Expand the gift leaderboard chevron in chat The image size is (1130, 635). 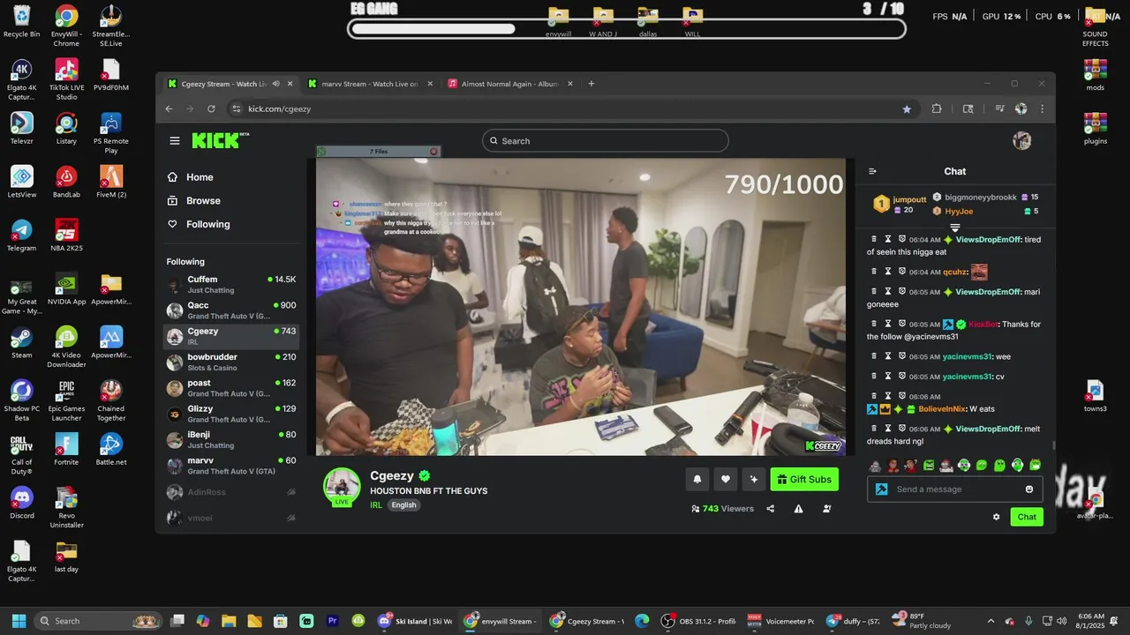pos(954,228)
